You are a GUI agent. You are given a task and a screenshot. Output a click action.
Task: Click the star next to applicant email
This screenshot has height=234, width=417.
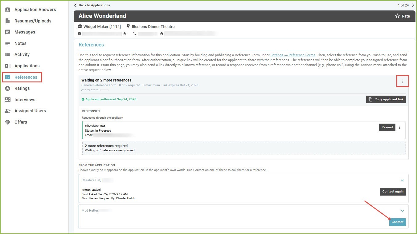click(x=125, y=33)
